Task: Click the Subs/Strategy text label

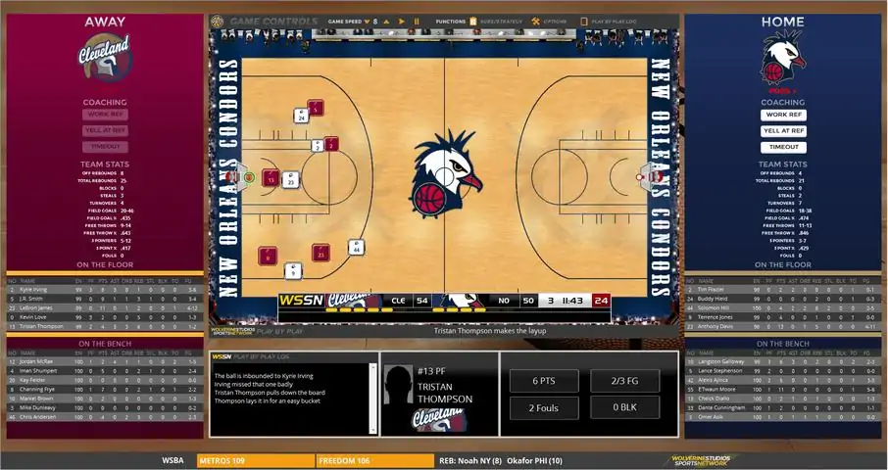Action: [x=502, y=22]
